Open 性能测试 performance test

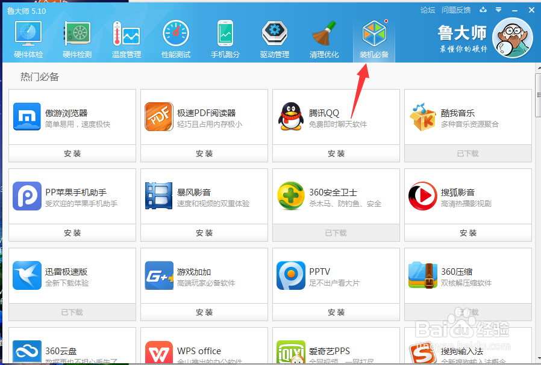[x=176, y=40]
